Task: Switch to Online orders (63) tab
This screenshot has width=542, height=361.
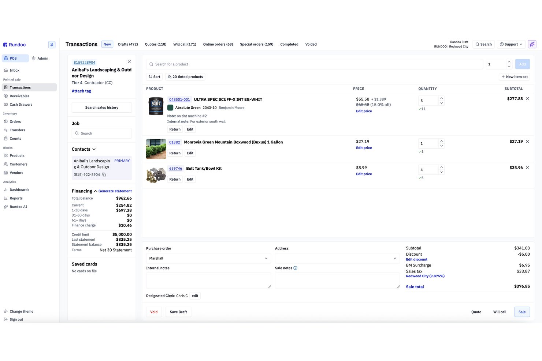Action: (x=218, y=44)
